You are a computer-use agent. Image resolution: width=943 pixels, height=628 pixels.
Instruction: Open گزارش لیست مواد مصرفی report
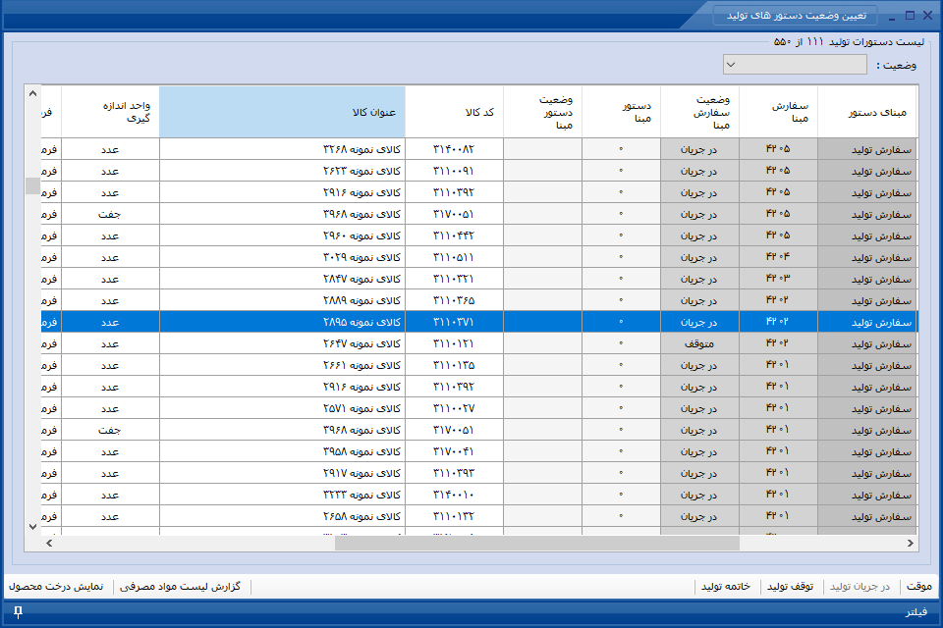tap(180, 586)
